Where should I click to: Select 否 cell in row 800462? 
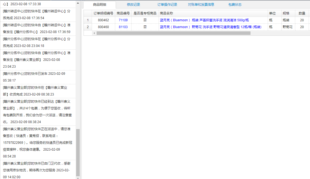145,20
